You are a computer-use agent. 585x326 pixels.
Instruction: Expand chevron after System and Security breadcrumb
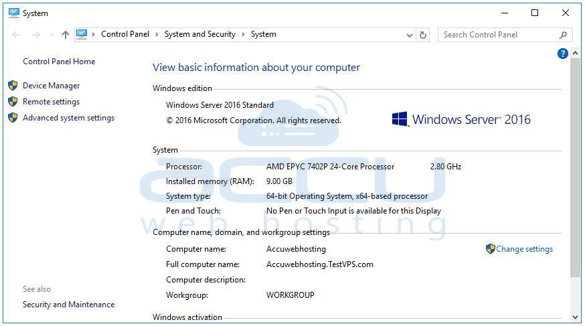tap(243, 34)
